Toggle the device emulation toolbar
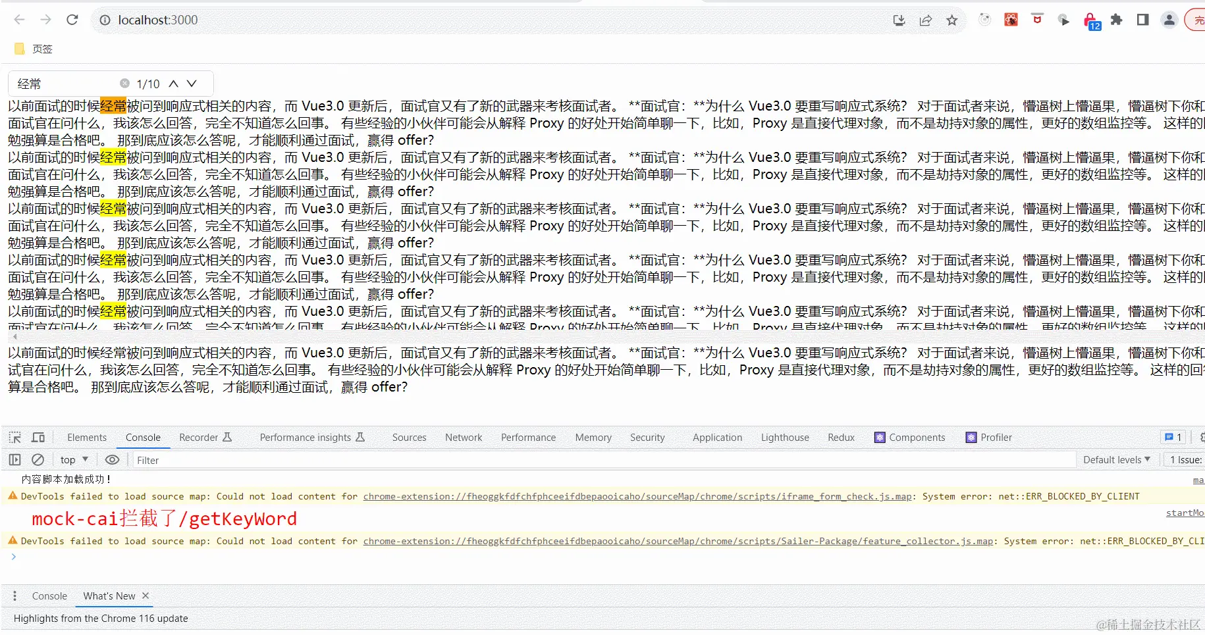Image resolution: width=1205 pixels, height=635 pixels. pyautogui.click(x=38, y=437)
